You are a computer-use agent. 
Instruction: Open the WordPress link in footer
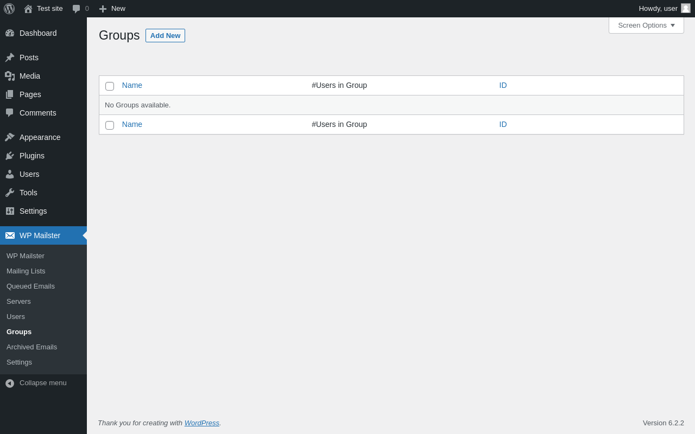point(202,423)
